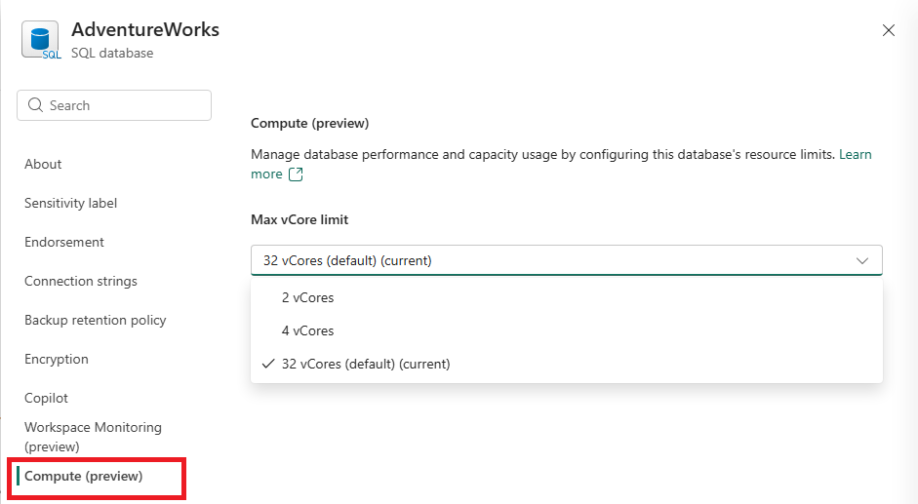Choose the 2 vCores option
This screenshot has height=504, width=918.
(566, 298)
